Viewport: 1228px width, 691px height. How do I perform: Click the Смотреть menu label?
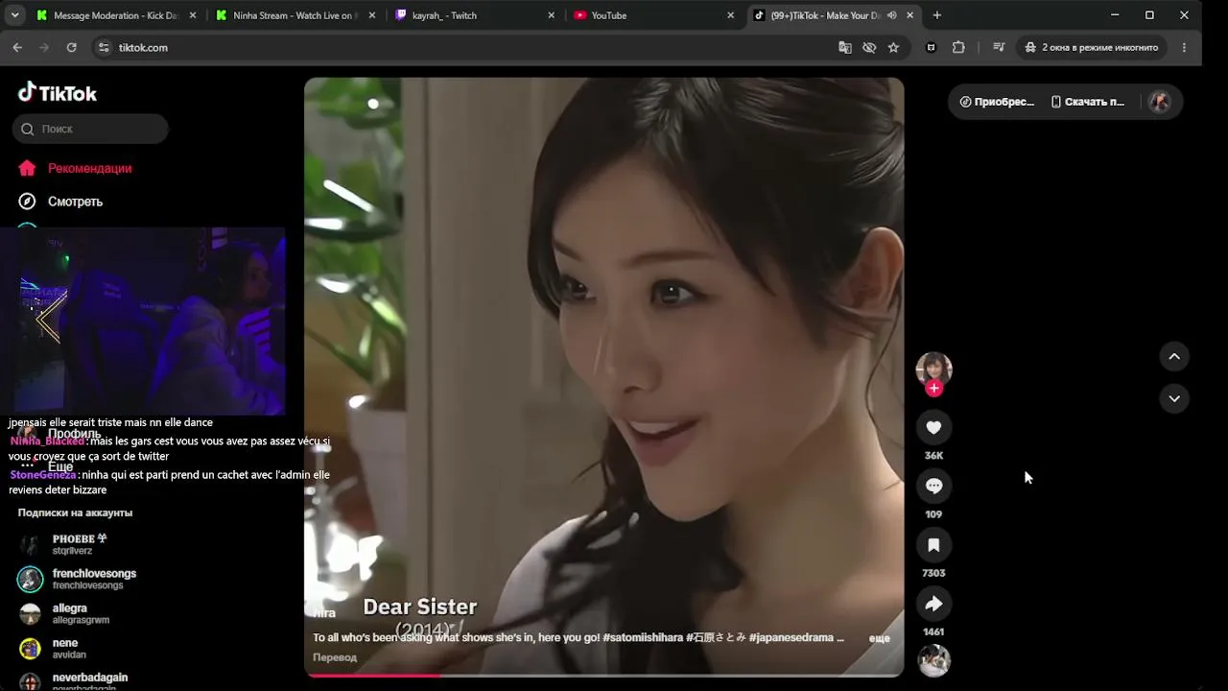tap(76, 202)
